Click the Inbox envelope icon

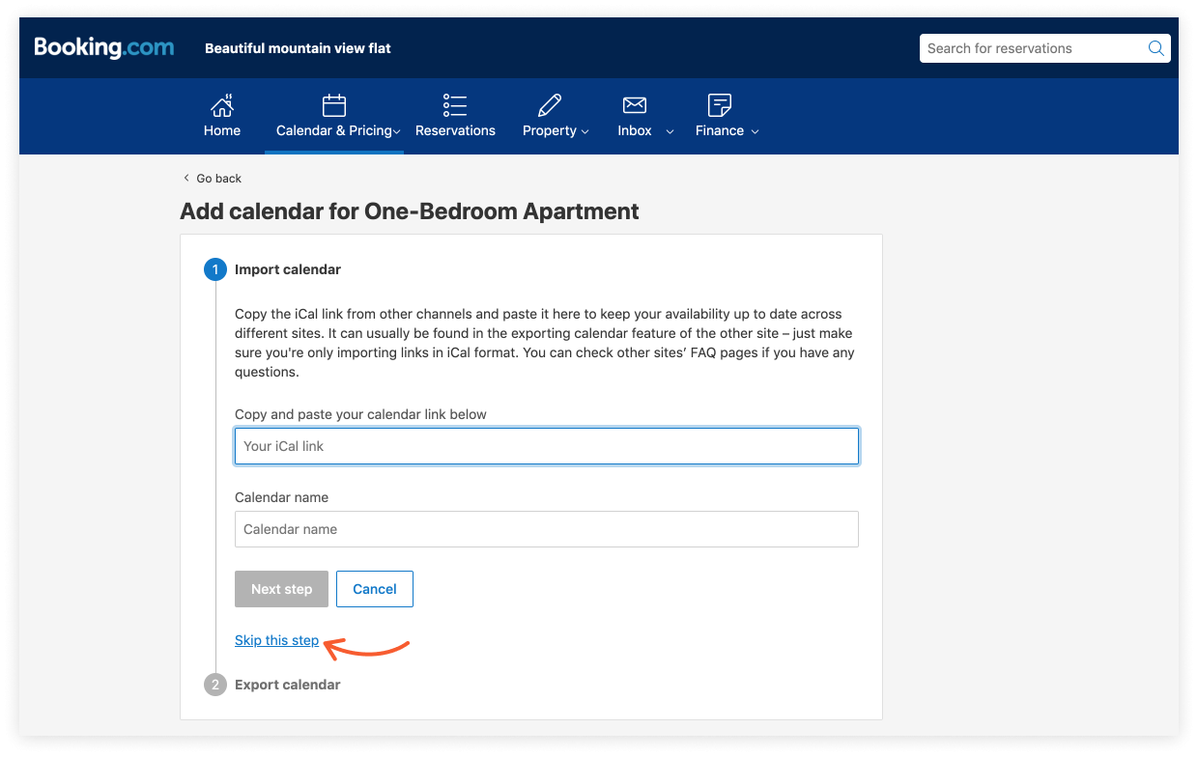[635, 105]
